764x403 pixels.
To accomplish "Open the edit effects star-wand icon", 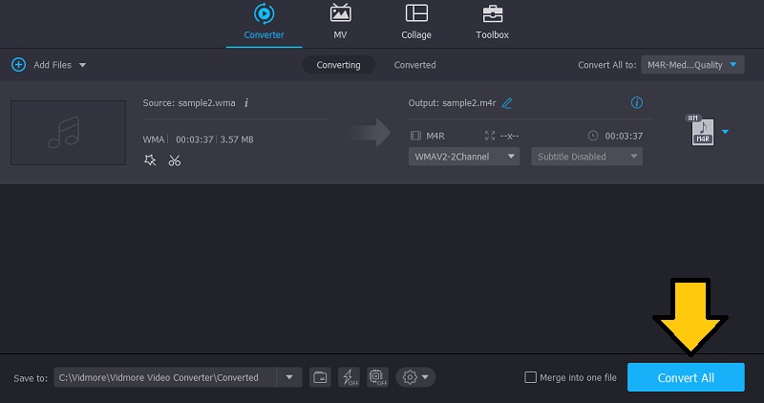I will click(x=150, y=160).
